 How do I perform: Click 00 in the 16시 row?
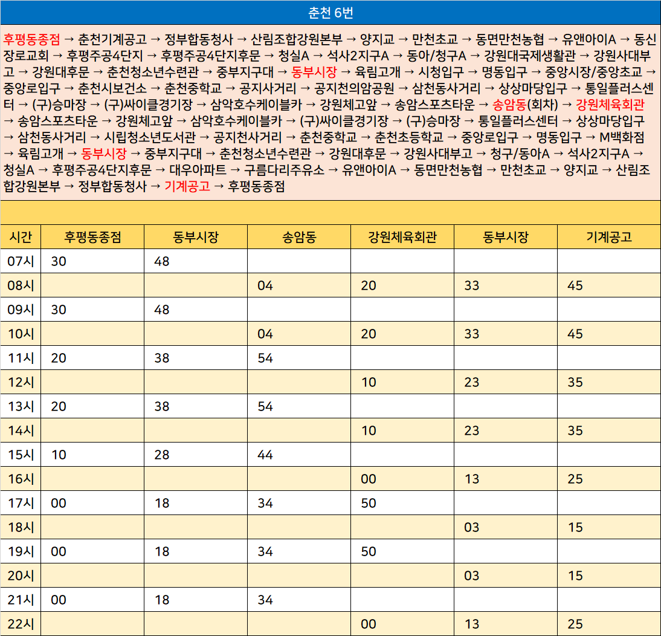click(369, 479)
